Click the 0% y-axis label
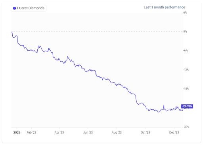The image size is (203, 145). click(185, 32)
